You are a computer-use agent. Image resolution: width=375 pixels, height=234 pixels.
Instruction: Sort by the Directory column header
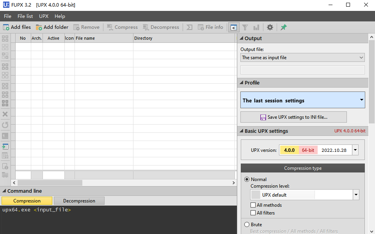[184, 38]
